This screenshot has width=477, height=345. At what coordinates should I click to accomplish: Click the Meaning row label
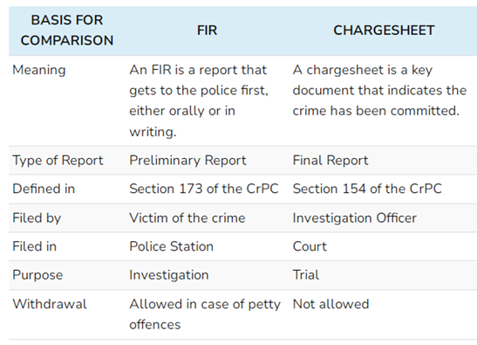pos(39,70)
